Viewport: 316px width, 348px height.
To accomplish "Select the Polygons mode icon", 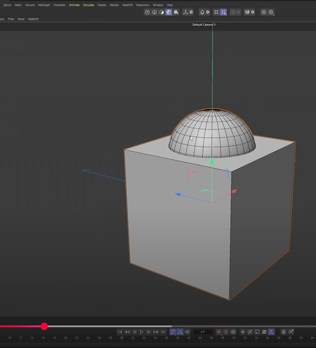I will pyautogui.click(x=162, y=12).
